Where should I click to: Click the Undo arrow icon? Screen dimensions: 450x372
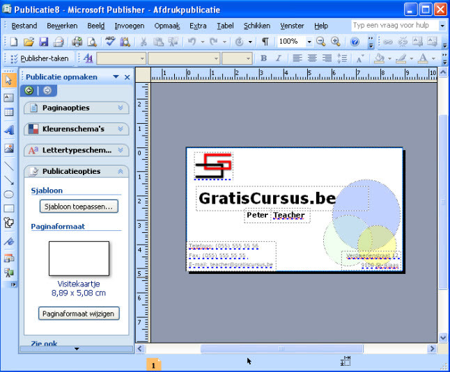pyautogui.click(x=192, y=42)
